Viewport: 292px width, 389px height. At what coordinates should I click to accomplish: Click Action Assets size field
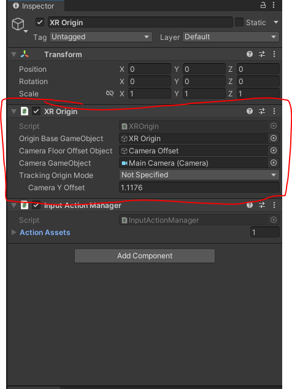(265, 232)
